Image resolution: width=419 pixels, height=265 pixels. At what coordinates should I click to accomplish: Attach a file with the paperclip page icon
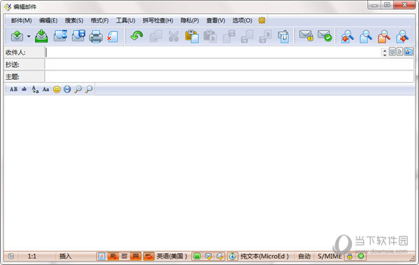(x=284, y=36)
